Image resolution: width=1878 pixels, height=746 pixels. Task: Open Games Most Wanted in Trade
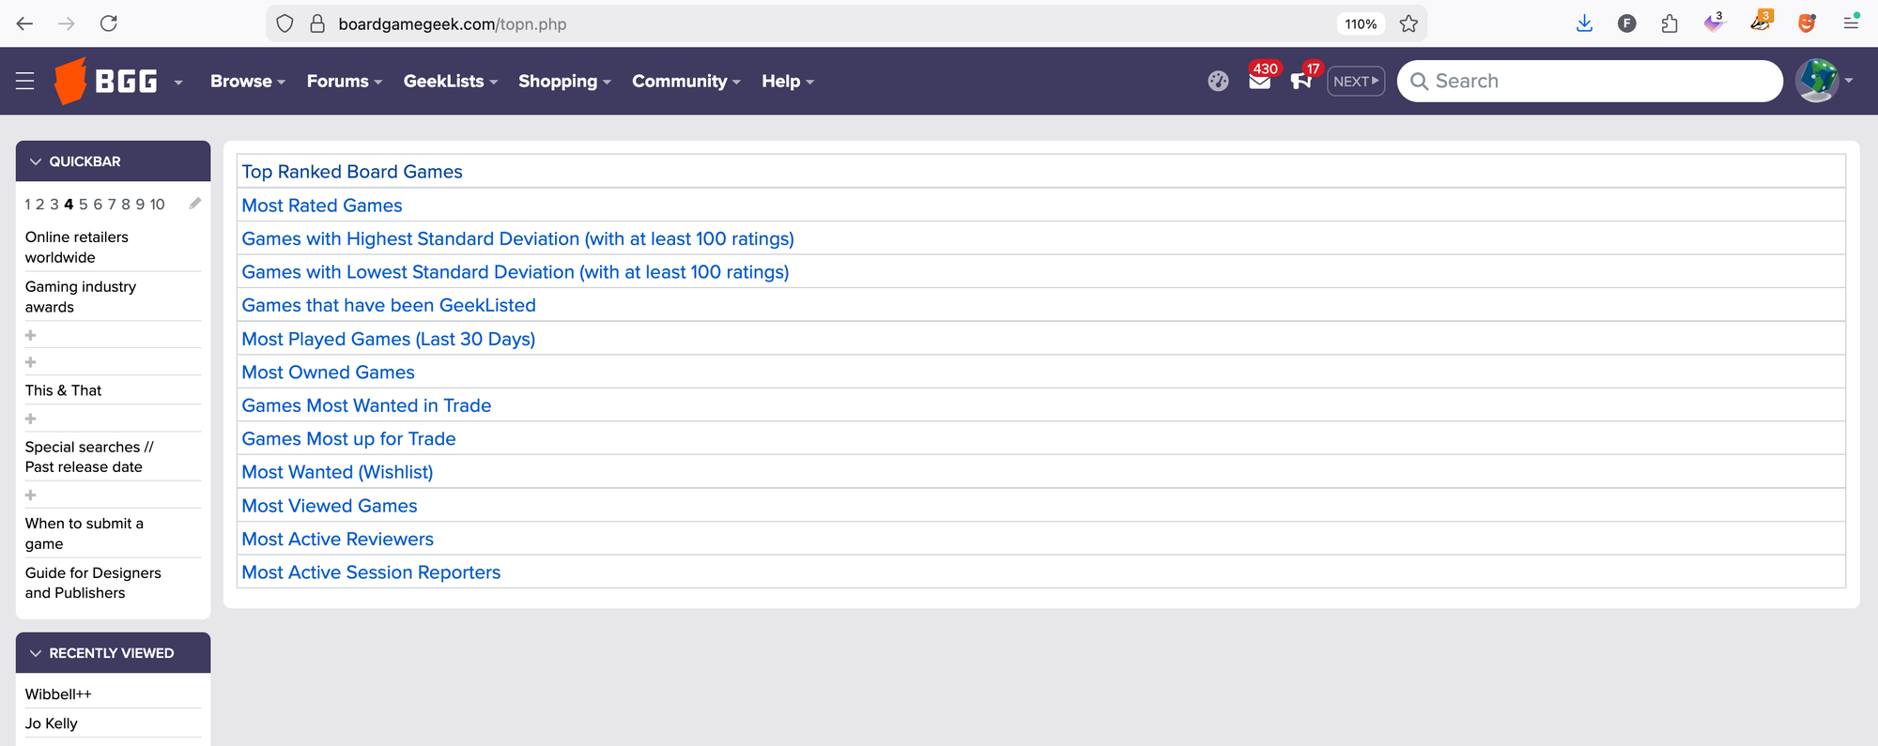coord(366,405)
